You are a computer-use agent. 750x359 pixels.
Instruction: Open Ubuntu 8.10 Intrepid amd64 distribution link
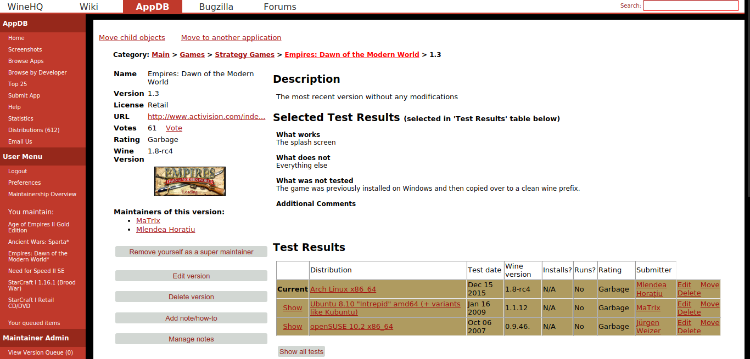[x=385, y=308]
